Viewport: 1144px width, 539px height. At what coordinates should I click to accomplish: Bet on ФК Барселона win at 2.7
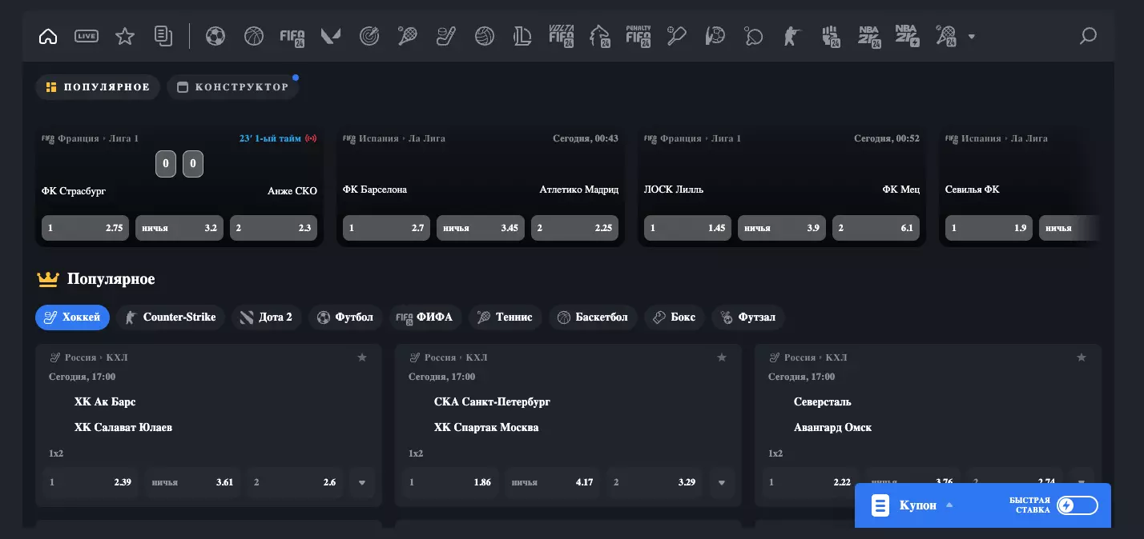tap(386, 228)
